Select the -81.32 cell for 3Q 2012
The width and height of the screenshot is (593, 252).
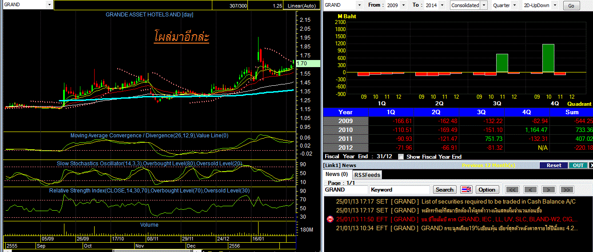coord(482,148)
